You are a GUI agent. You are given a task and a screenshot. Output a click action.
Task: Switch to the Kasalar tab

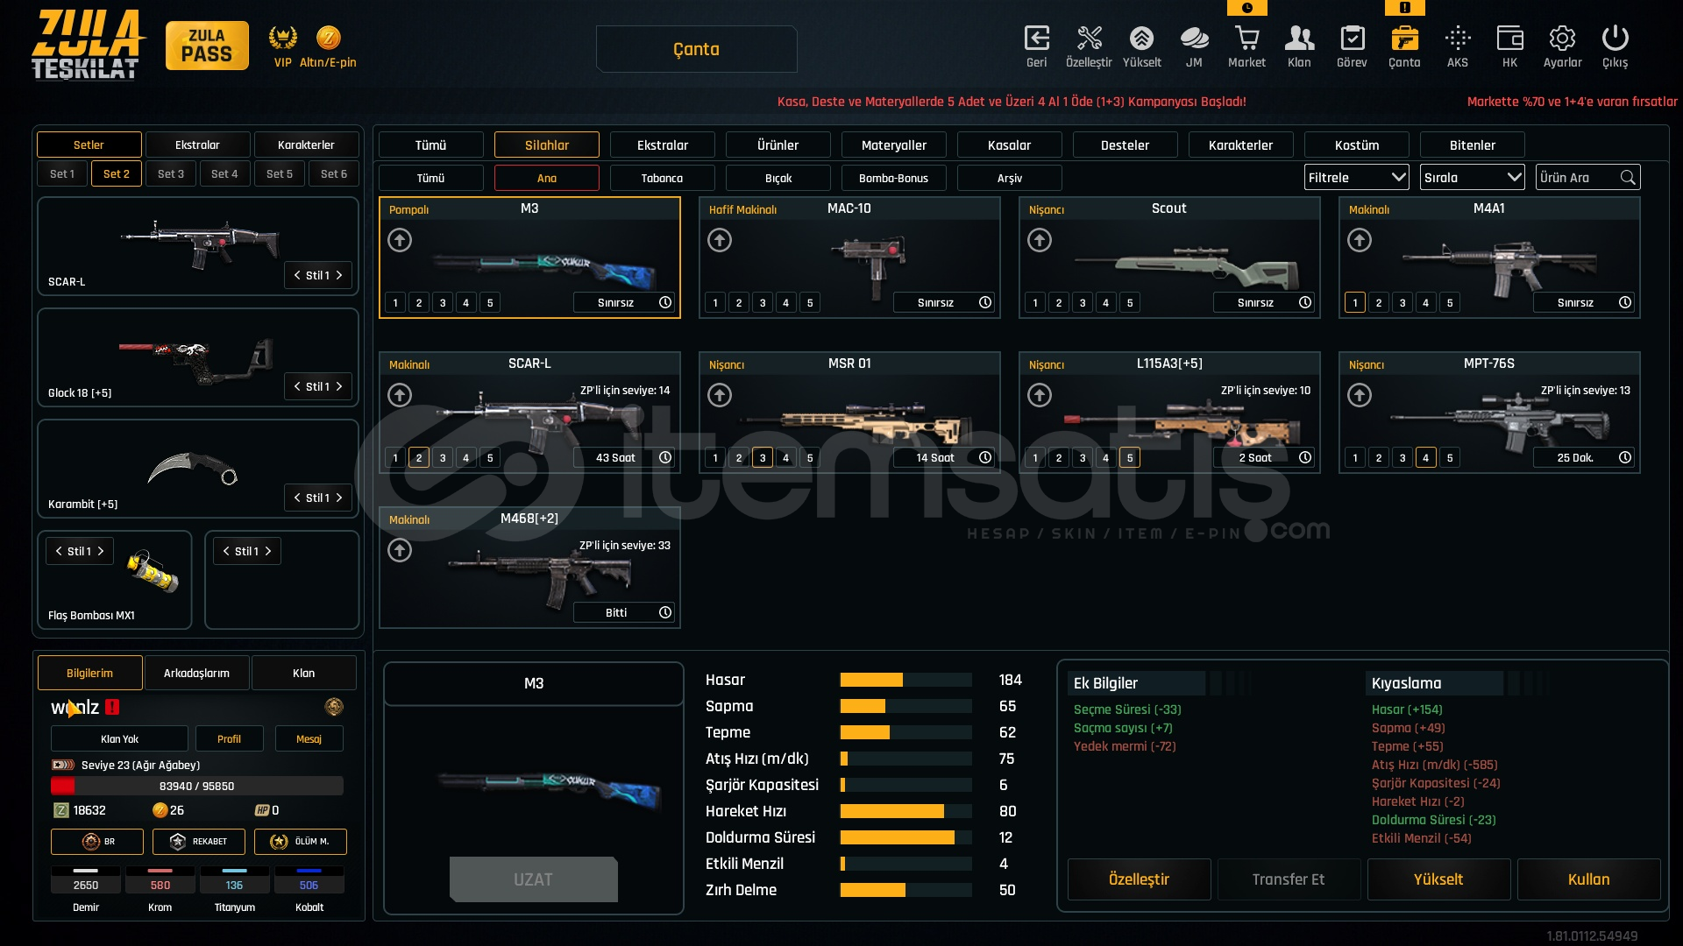pyautogui.click(x=1009, y=145)
